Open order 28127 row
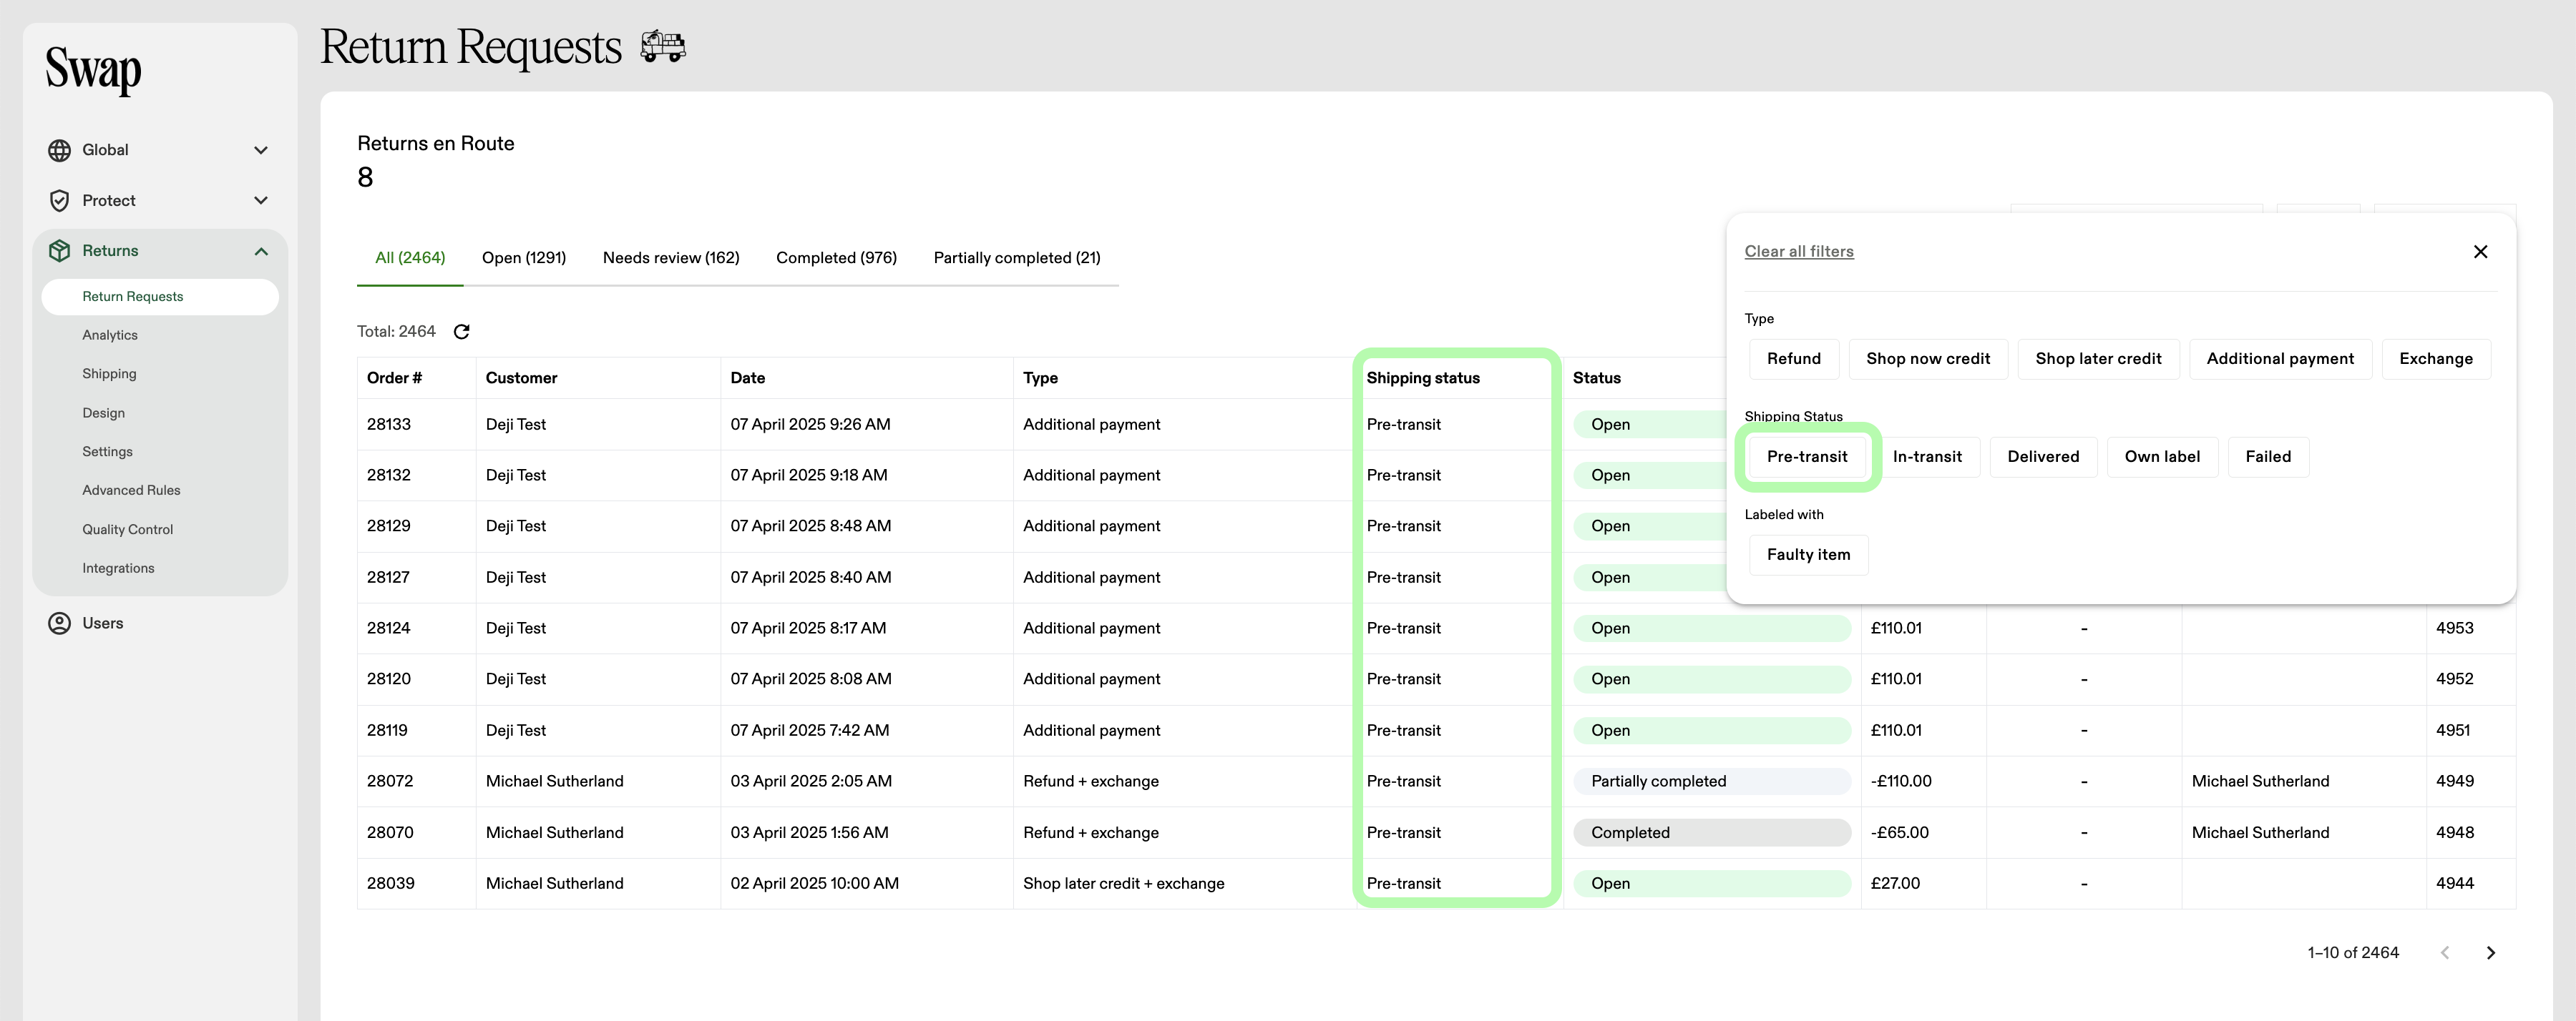2576x1021 pixels. point(1436,578)
